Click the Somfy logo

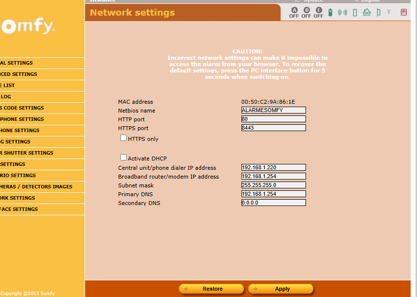click(x=27, y=27)
